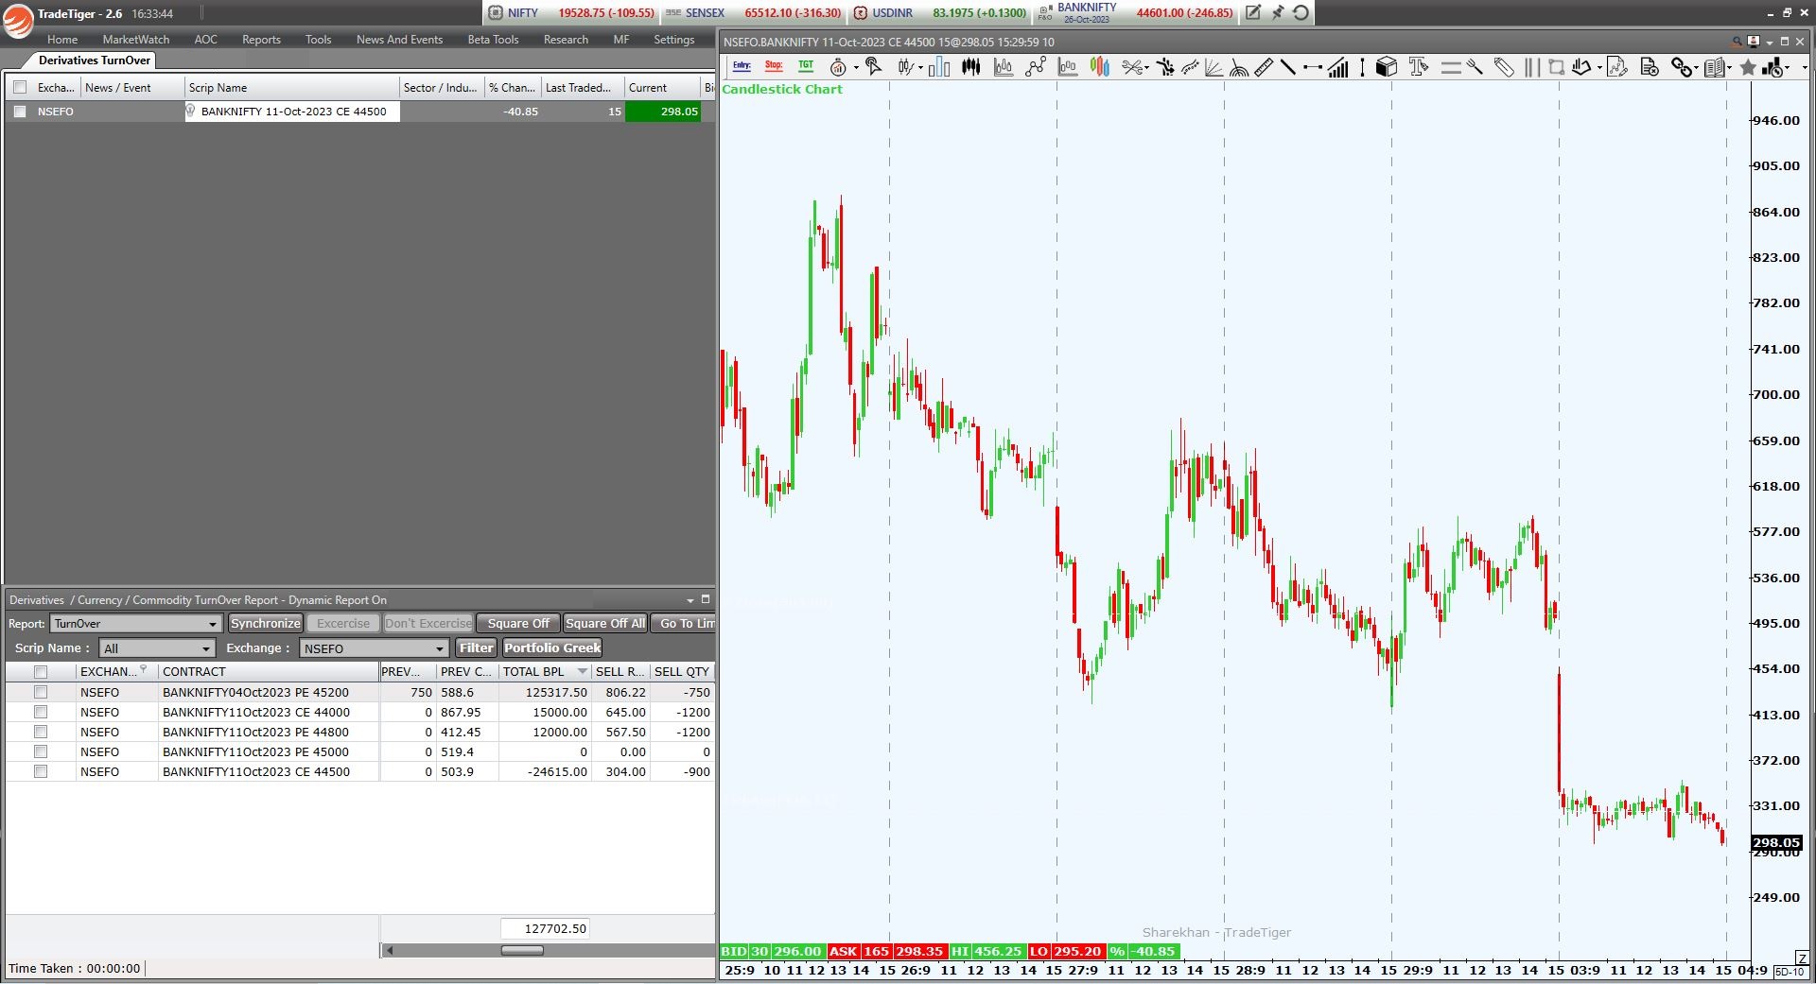Select the colored candlestick chart icon

click(1100, 66)
